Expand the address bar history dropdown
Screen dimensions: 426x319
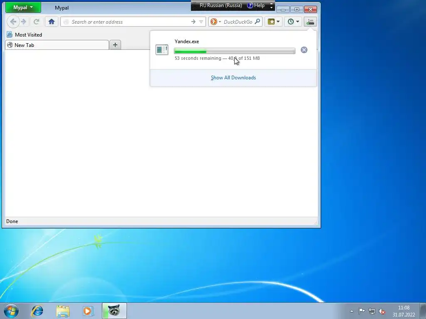pos(201,22)
